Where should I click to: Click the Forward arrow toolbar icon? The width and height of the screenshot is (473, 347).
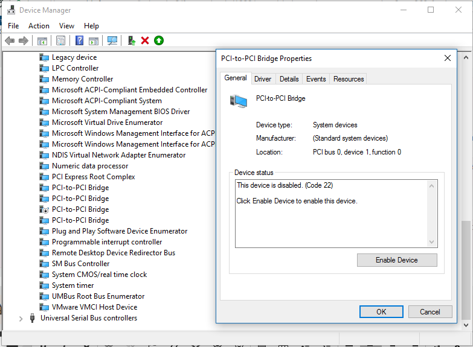click(x=23, y=40)
